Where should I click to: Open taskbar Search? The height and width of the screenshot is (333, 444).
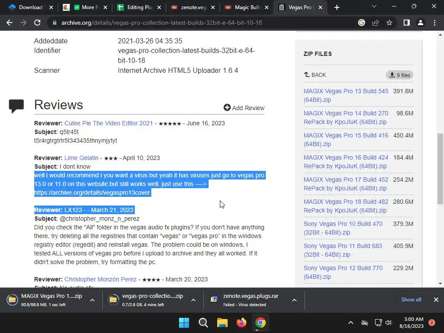coord(203,323)
